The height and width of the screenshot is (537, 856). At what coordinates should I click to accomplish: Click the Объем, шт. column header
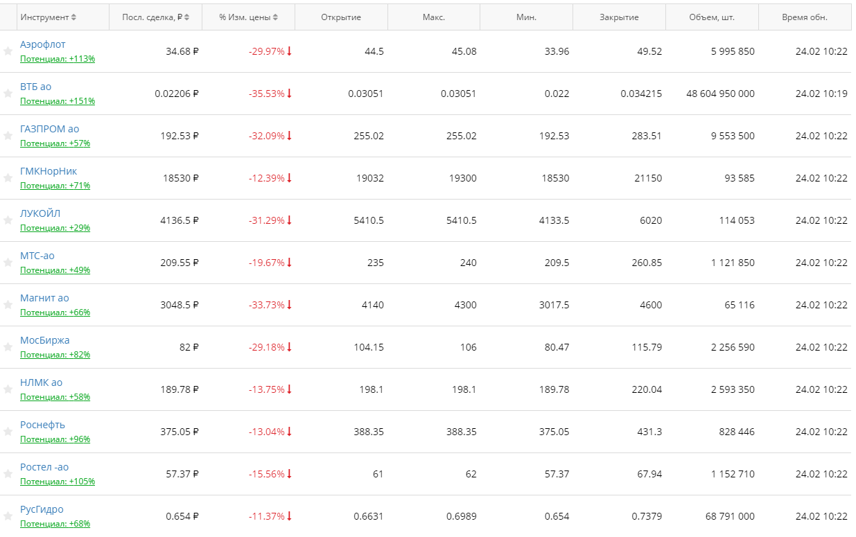(x=712, y=17)
